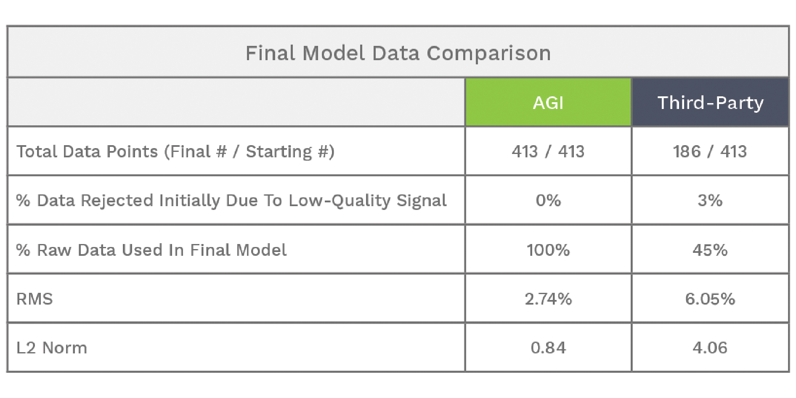
Task: Click the word Comparison in the title
Action: point(489,53)
